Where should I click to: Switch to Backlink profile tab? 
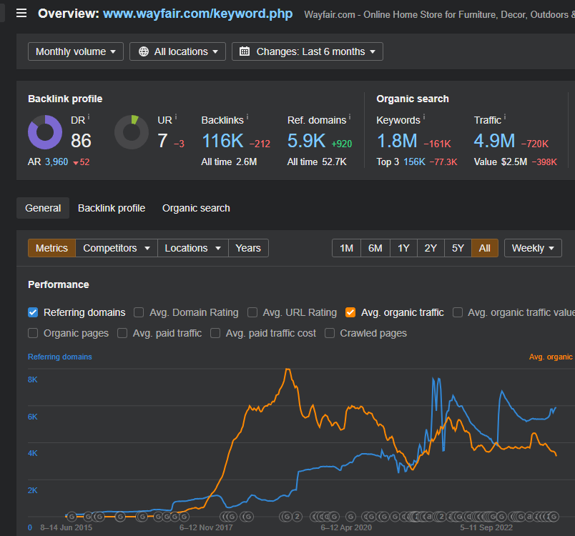coord(112,208)
